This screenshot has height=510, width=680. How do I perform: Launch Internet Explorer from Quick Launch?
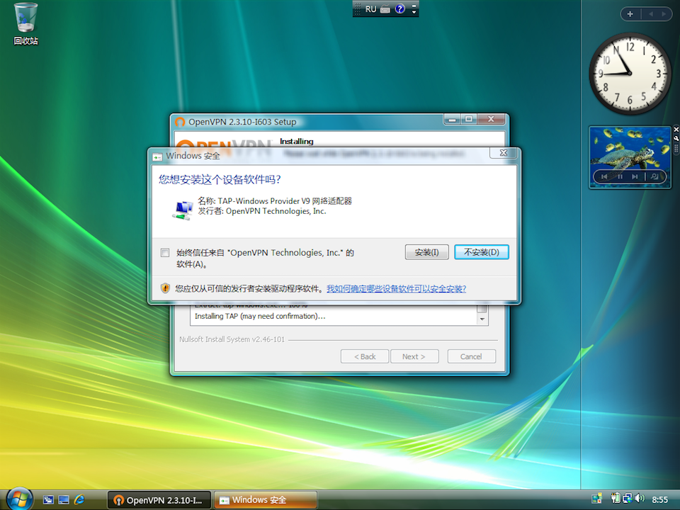pos(79,500)
